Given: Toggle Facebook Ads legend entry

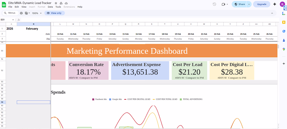Looking at the screenshot, I should [x=100, y=99].
